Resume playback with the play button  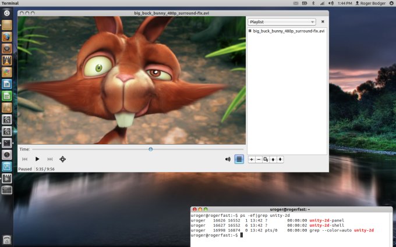[37, 159]
